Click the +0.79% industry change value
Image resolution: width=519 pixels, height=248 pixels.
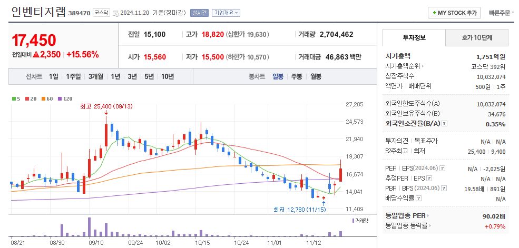point(495,226)
